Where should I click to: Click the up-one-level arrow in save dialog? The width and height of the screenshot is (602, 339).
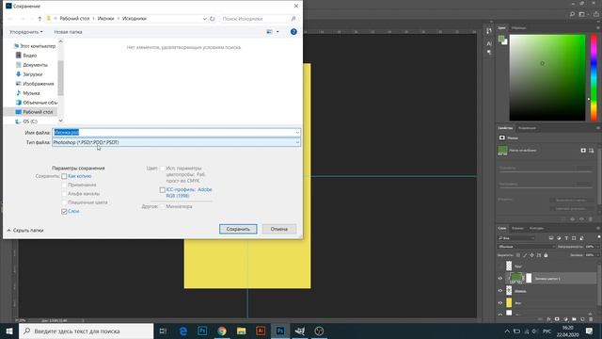click(40, 19)
